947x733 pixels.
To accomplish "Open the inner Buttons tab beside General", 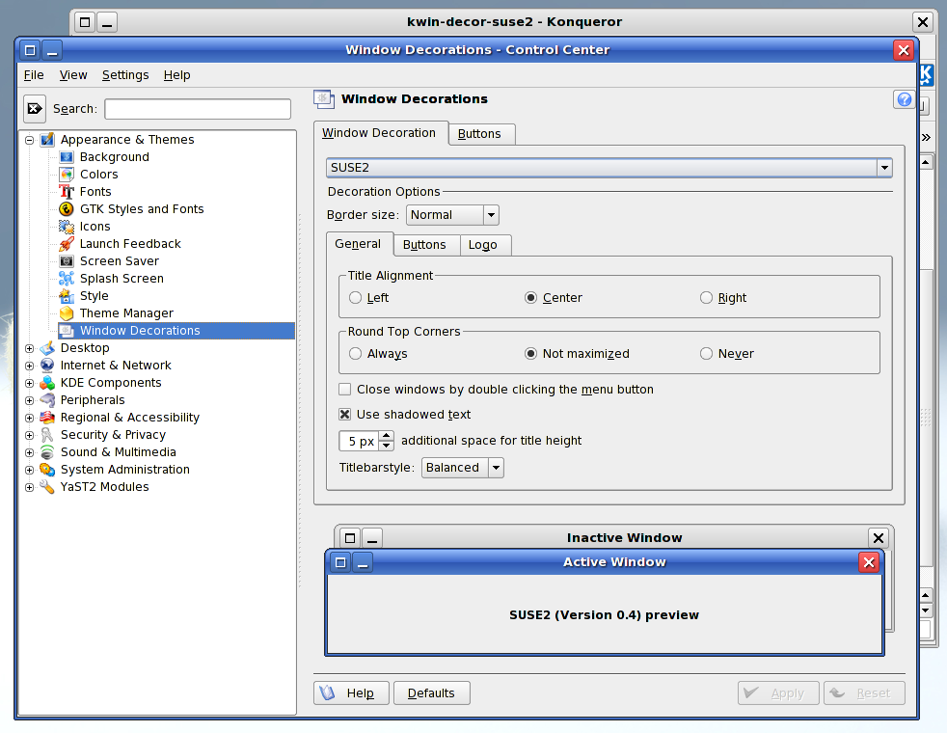I will [x=426, y=245].
